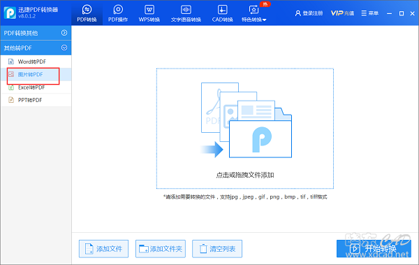This screenshot has height=265, width=419.
Task: Click the PPT file icon in sidebar
Action: (x=11, y=100)
